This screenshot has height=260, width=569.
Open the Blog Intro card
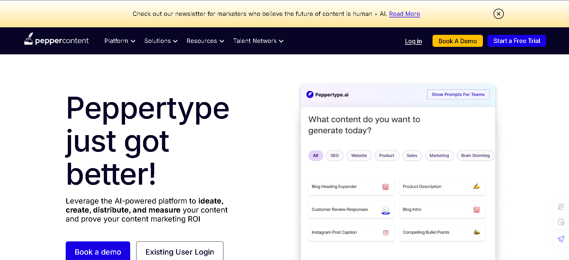442,210
